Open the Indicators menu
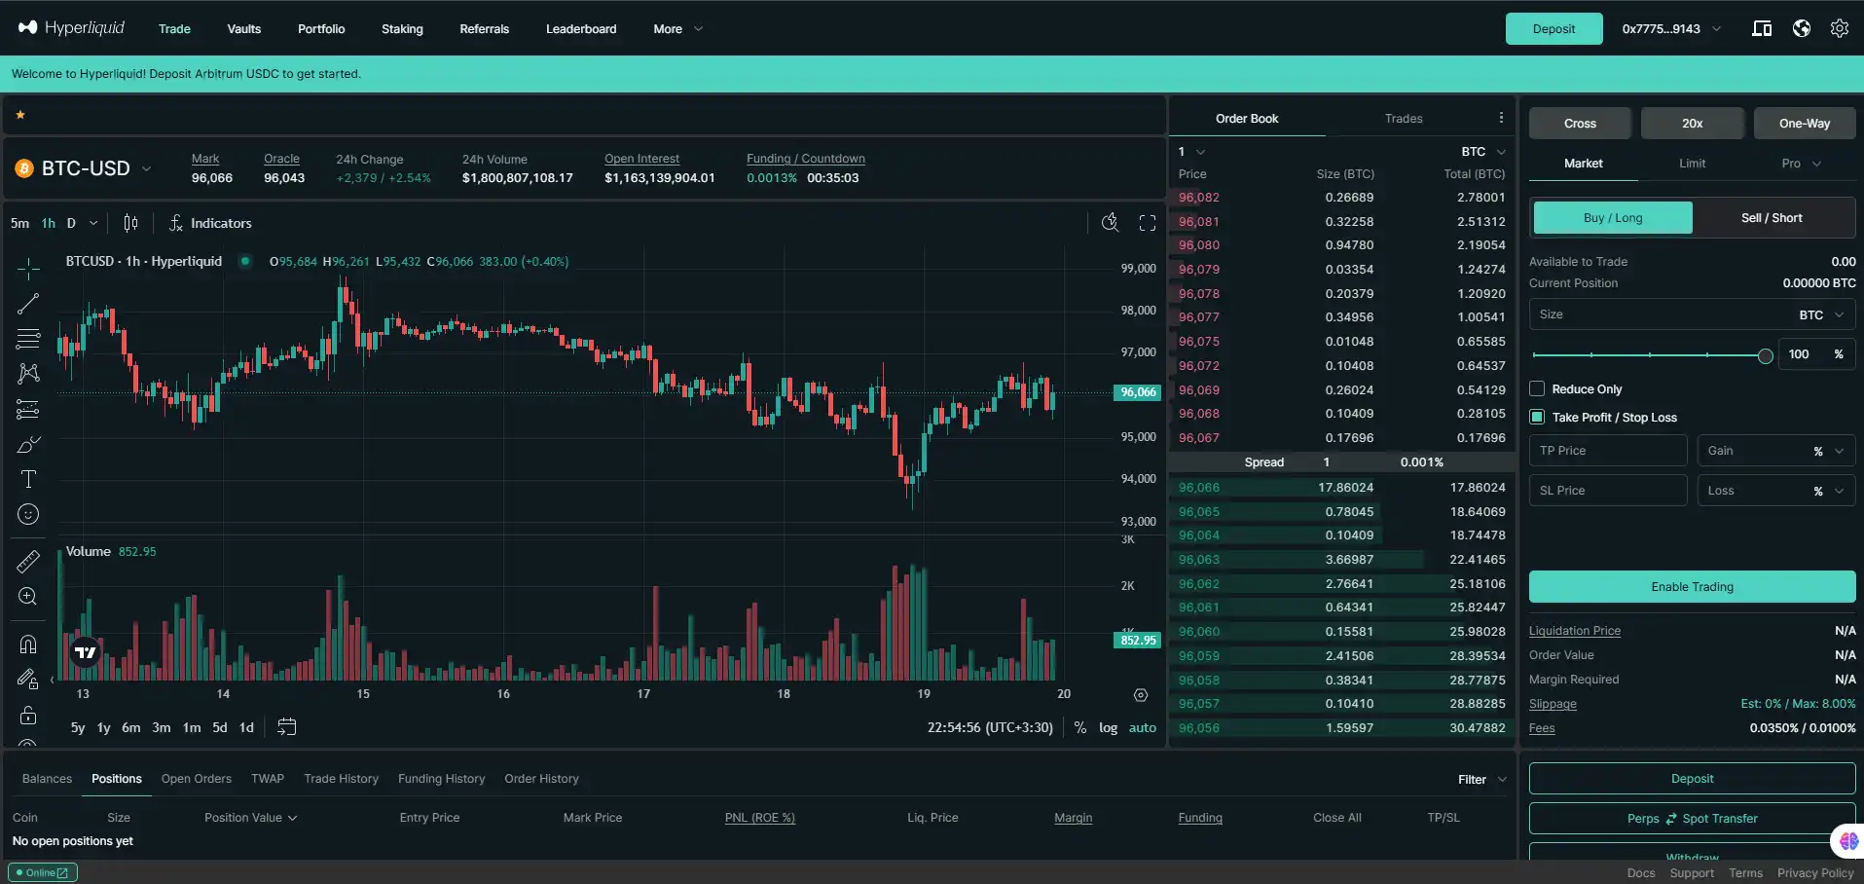The height and width of the screenshot is (884, 1864). click(x=210, y=223)
